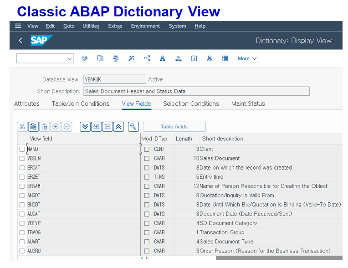Click the key fields icon
The height and width of the screenshot is (268, 348).
(133, 127)
